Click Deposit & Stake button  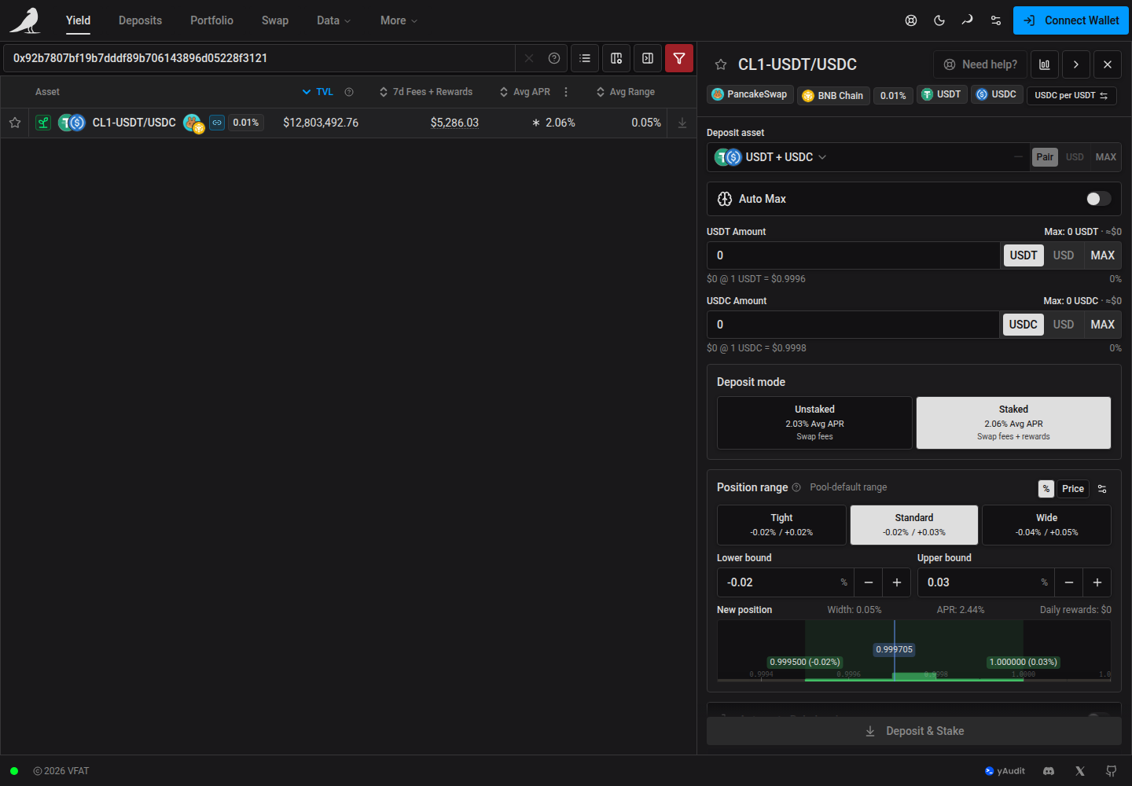[914, 731]
